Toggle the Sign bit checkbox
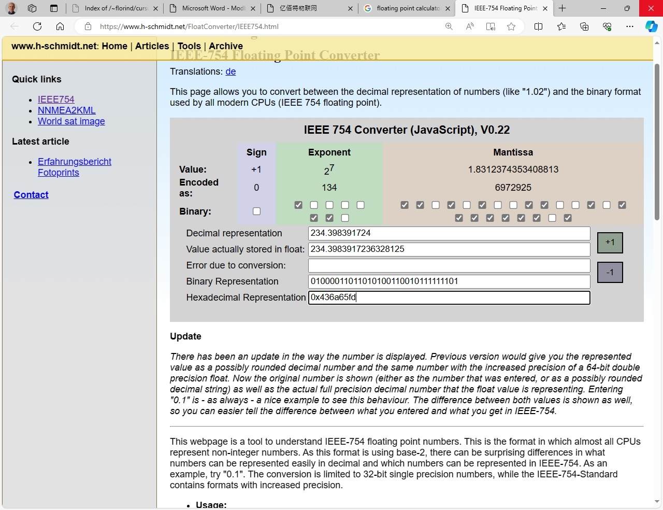 [256, 211]
